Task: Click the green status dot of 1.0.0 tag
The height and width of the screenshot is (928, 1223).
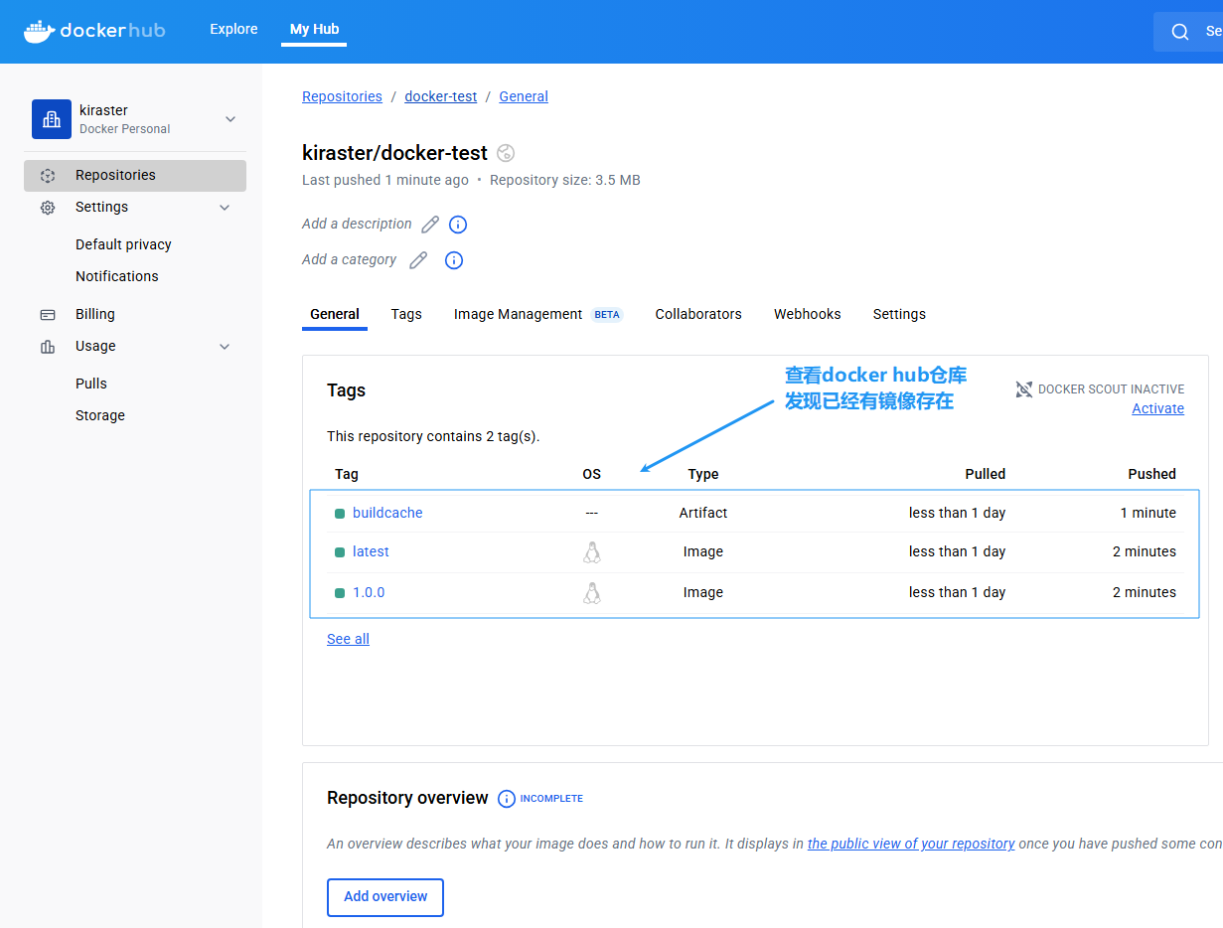Action: pos(340,593)
